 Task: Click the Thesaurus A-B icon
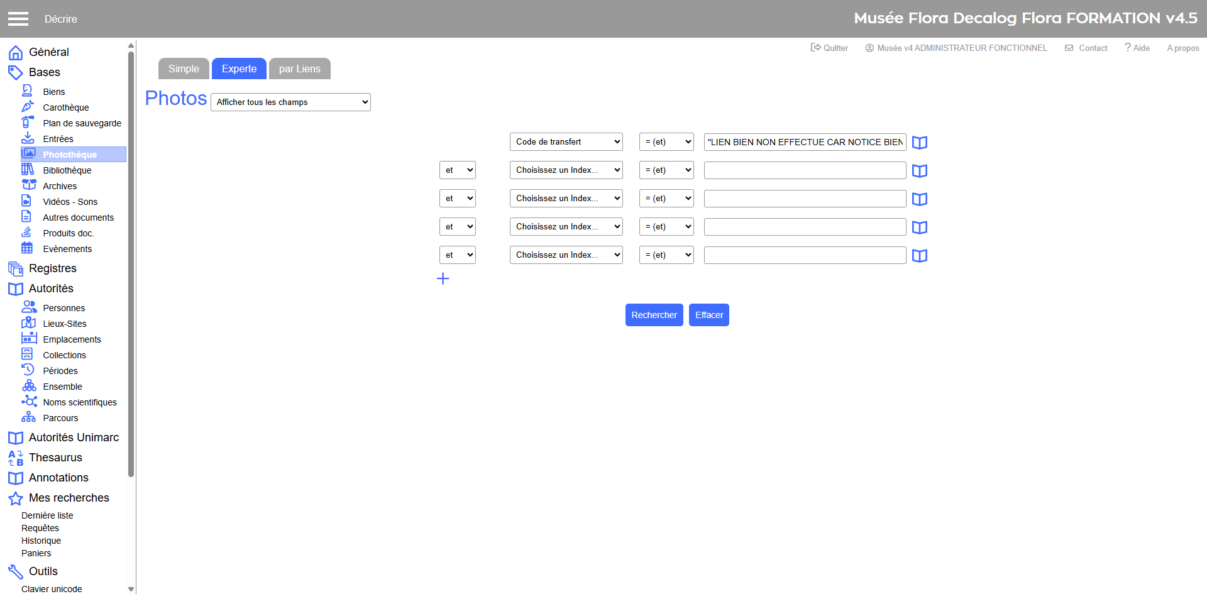[x=16, y=458]
